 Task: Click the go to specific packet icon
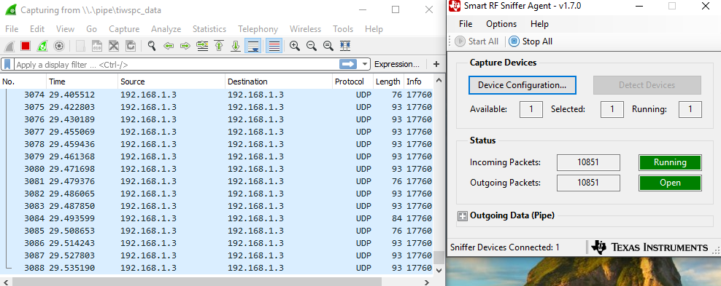click(x=202, y=46)
